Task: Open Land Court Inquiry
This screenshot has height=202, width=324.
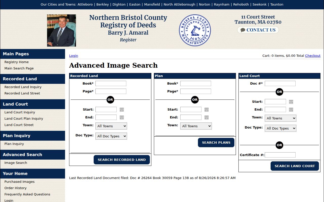Action: pyautogui.click(x=20, y=112)
